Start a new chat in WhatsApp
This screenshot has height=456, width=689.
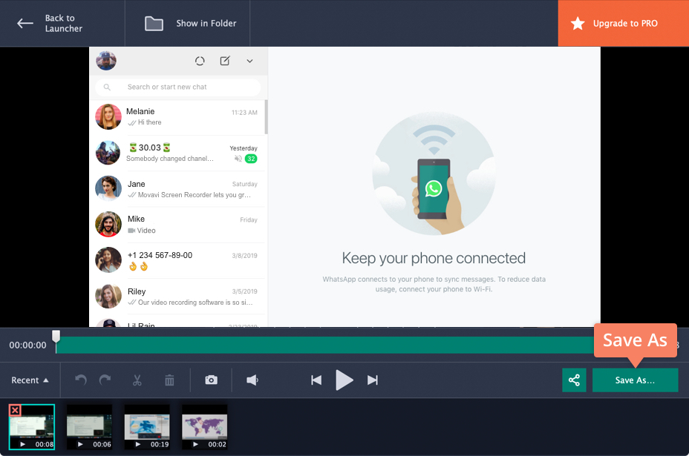[225, 61]
